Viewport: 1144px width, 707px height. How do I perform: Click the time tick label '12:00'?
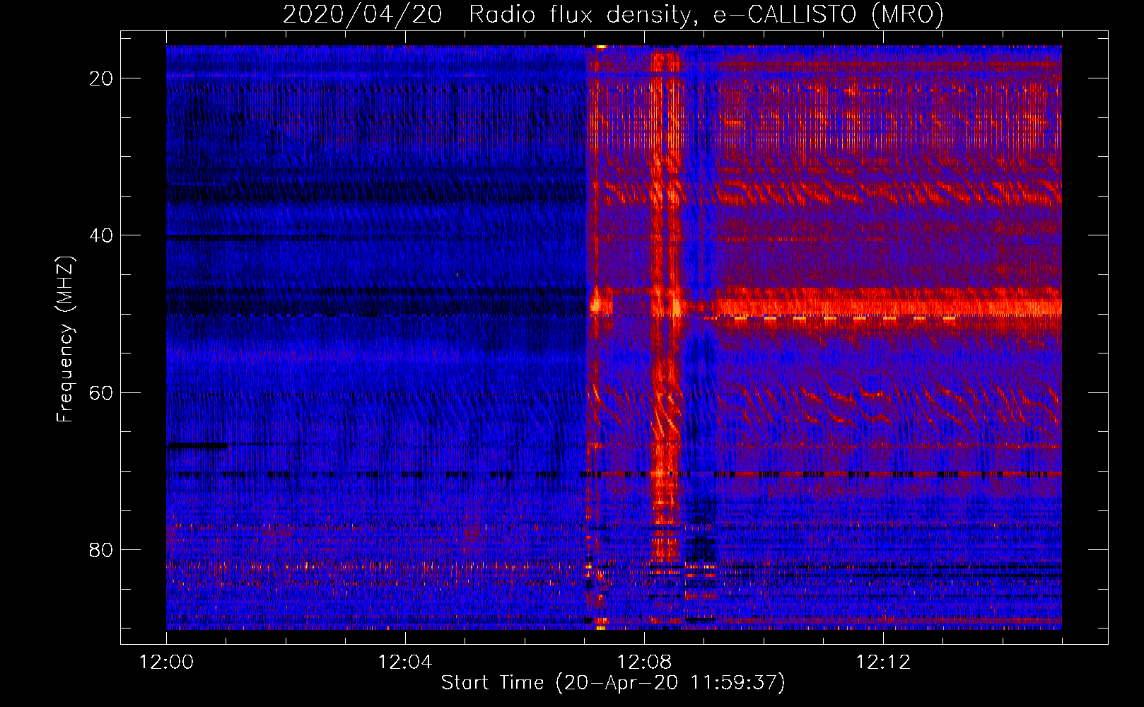click(166, 662)
